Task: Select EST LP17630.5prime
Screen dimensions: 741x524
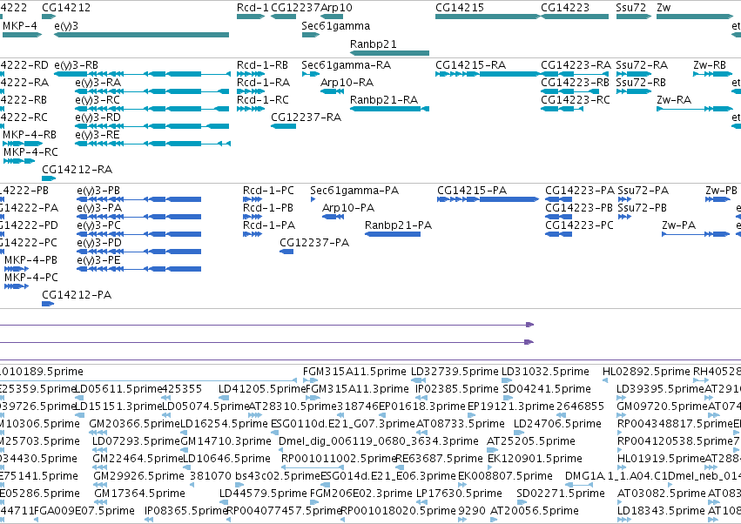Action: pyautogui.click(x=421, y=503)
